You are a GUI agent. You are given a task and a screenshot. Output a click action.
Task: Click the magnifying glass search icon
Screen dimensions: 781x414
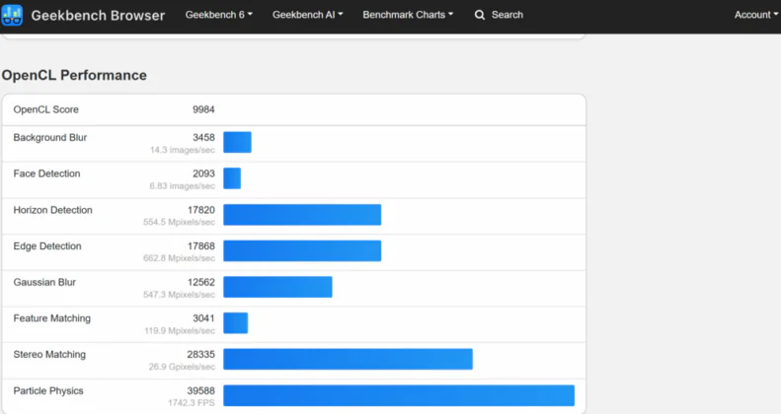pyautogui.click(x=480, y=15)
